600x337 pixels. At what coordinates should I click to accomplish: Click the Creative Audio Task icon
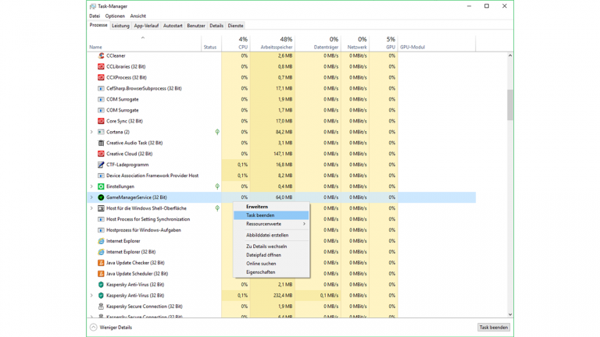101,143
